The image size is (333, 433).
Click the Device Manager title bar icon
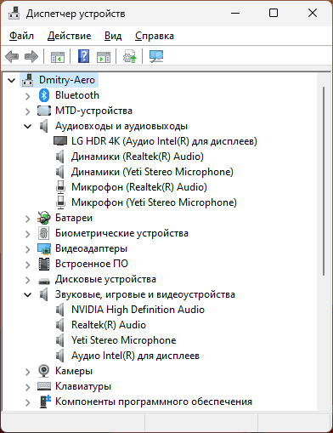(x=14, y=14)
